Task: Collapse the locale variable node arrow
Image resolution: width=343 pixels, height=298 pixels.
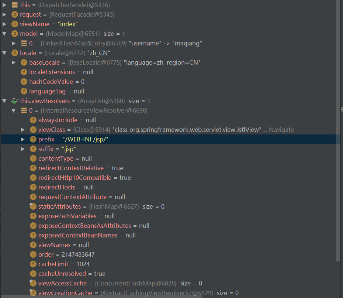Action: 4,53
